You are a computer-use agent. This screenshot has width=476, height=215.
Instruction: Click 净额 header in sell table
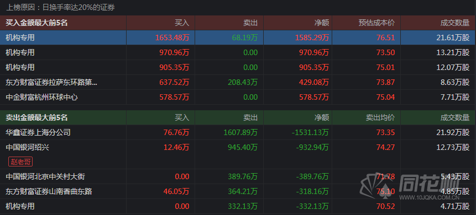pyautogui.click(x=322, y=117)
